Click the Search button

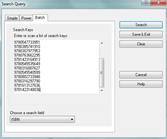pos(141,25)
